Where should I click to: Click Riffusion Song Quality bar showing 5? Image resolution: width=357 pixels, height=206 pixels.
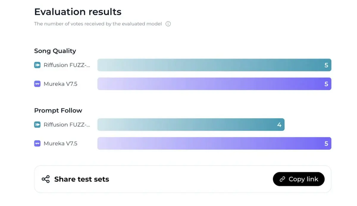(214, 65)
